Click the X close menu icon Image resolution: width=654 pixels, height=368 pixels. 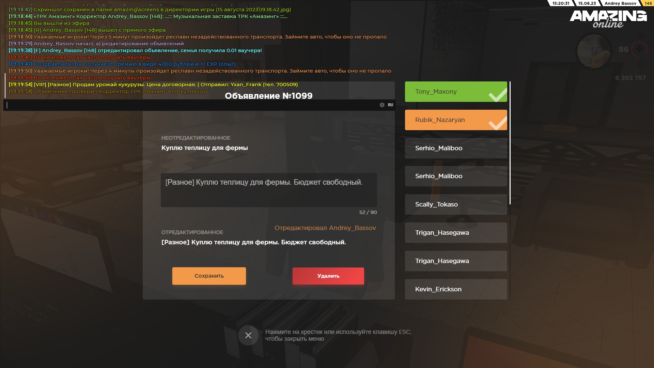(248, 335)
